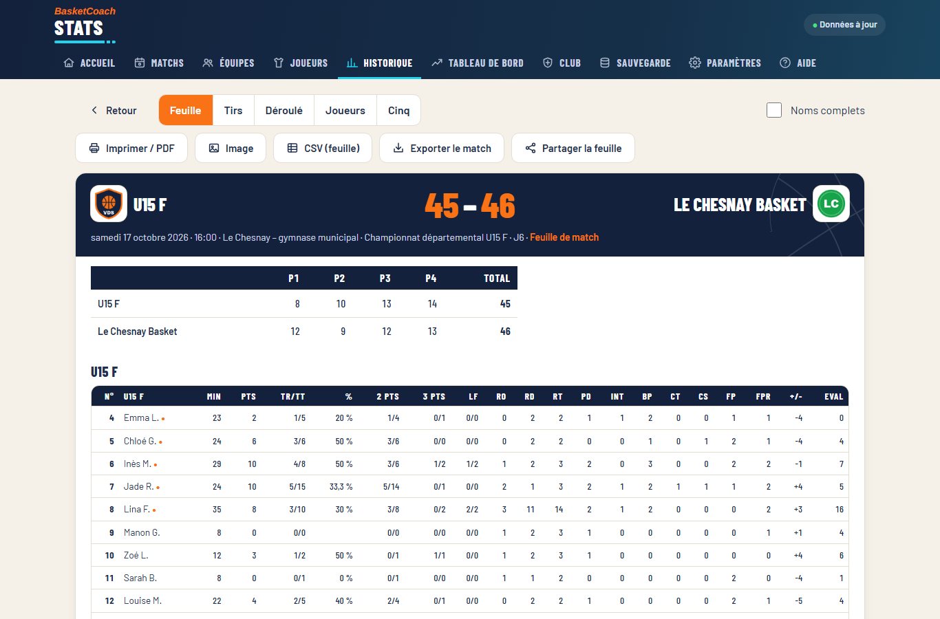Screen dimensions: 940x619
Task: Click the Retour back chevron
Action: 94,110
